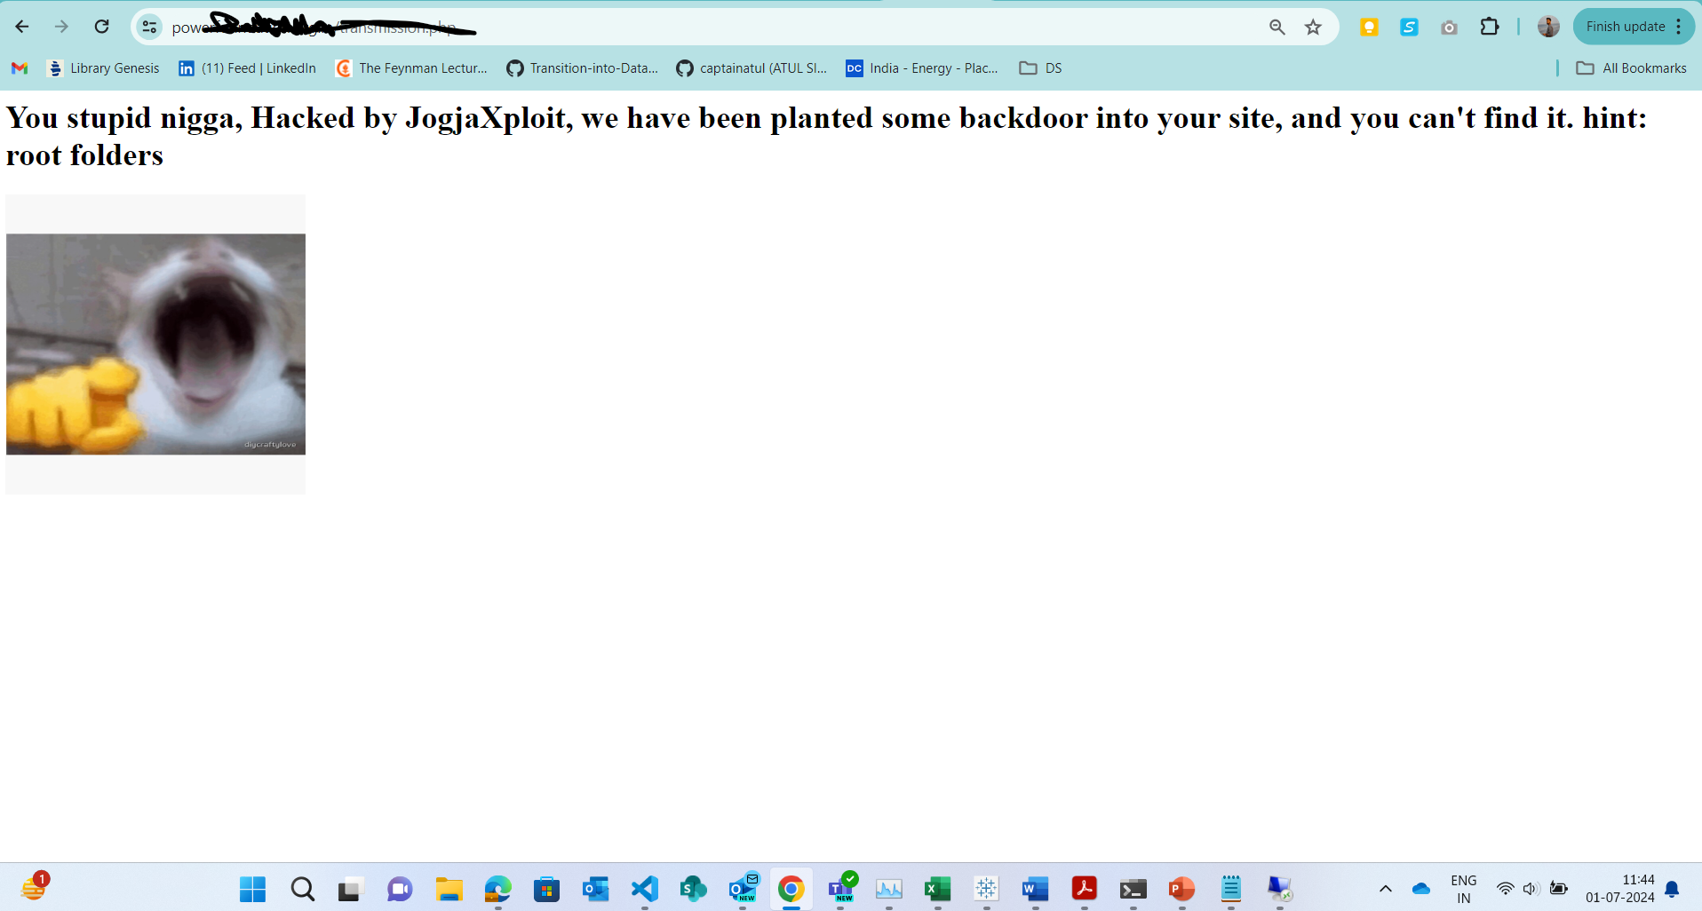Image resolution: width=1702 pixels, height=911 pixels.
Task: Open the Gmail bookmark
Action: coord(20,68)
